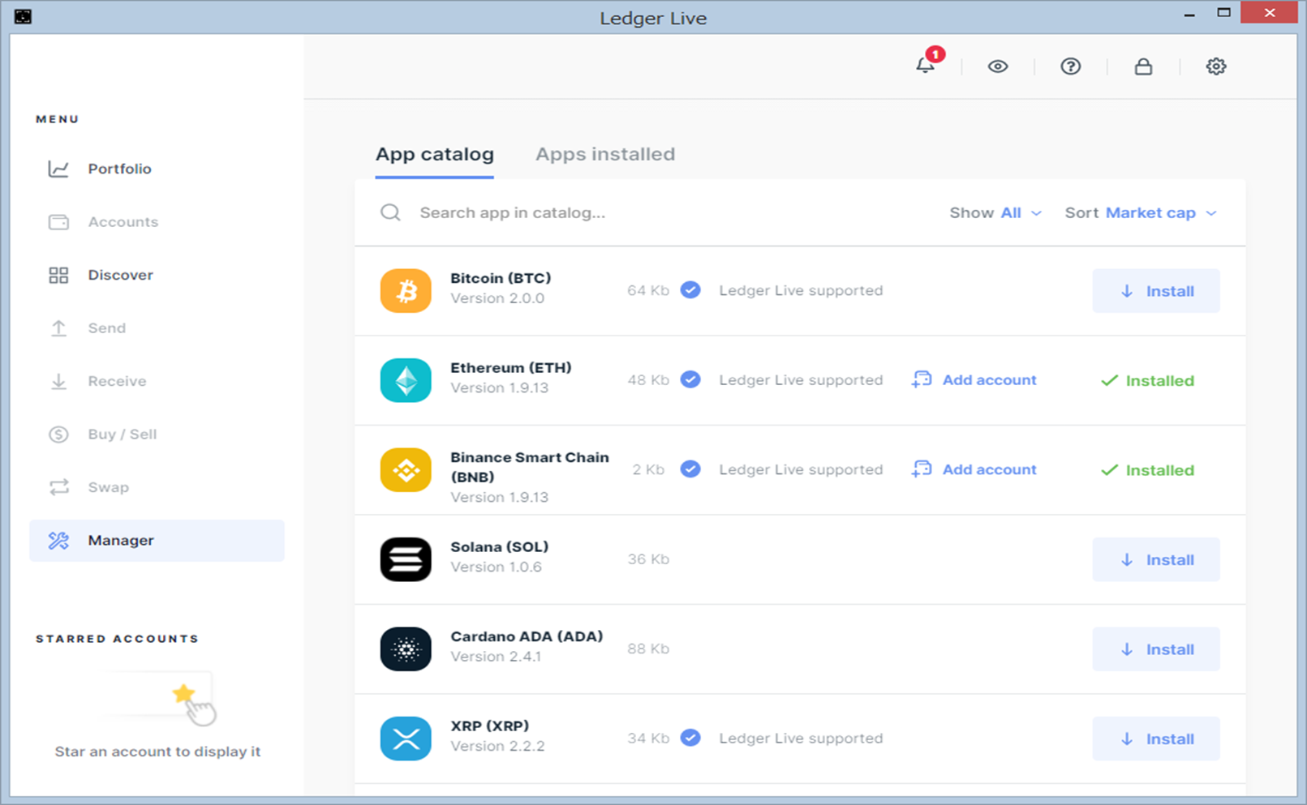Click the Ledger Live title bar app icon
Screen dimensions: 1307x805
(23, 16)
